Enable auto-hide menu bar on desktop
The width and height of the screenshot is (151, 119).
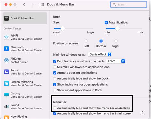click(54, 108)
